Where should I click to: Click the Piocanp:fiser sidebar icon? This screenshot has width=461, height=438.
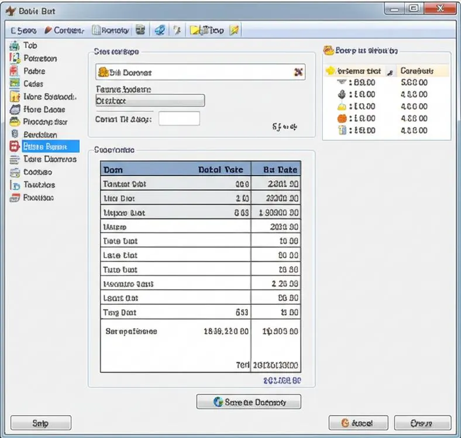[x=15, y=121]
